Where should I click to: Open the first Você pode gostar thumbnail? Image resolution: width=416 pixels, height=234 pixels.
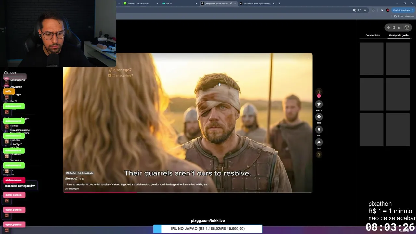point(371,59)
